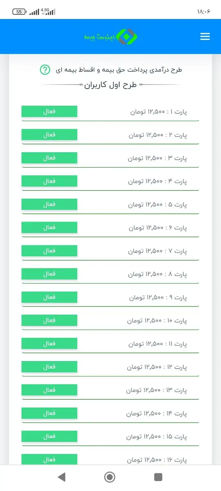
Task: Tap the Android back navigation arrow
Action: coord(62,477)
